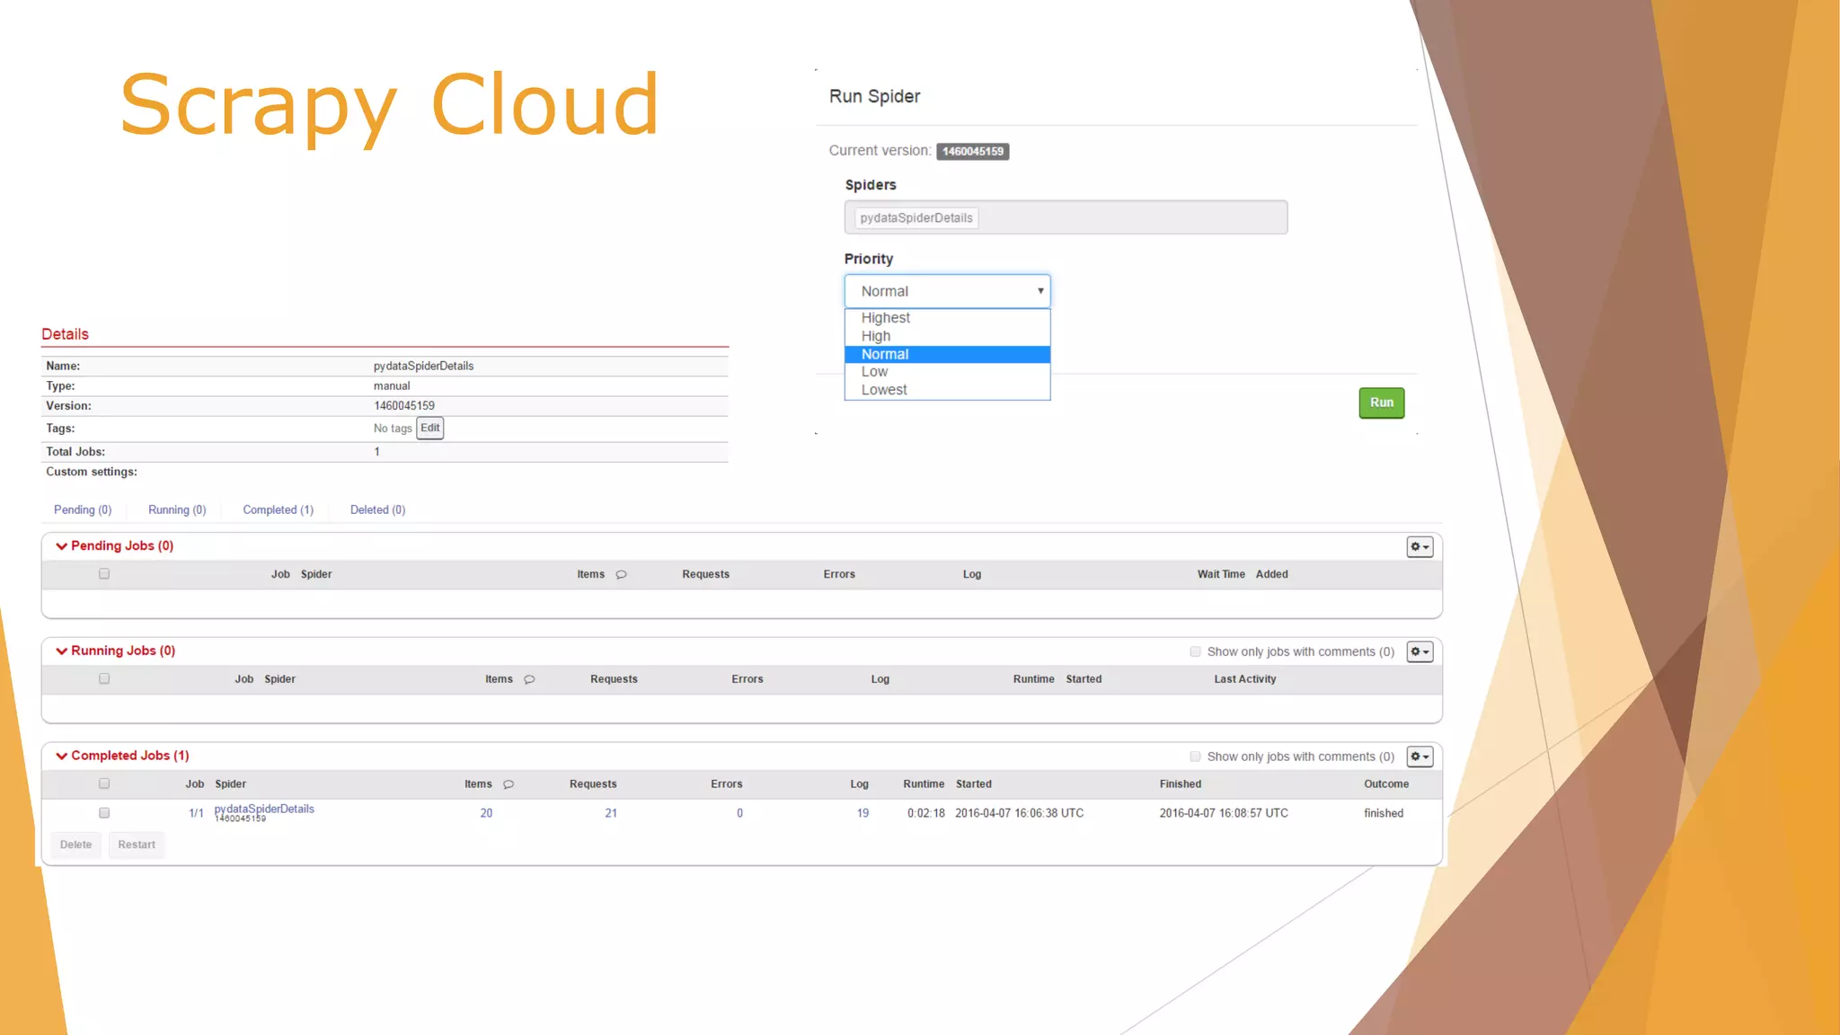Switch to the Deleted (0) tab
This screenshot has height=1035, width=1840.
[x=377, y=510]
